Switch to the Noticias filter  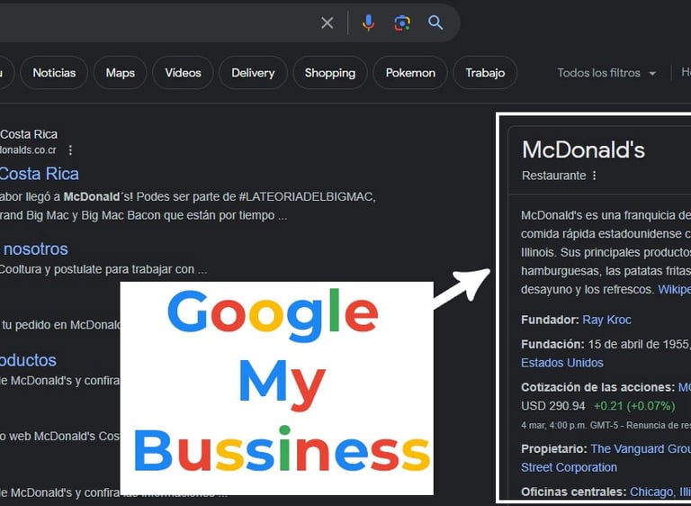tap(54, 73)
